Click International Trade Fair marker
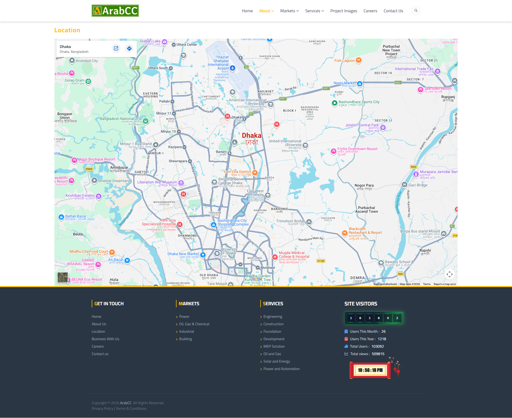The width and height of the screenshot is (512, 418). (438, 71)
